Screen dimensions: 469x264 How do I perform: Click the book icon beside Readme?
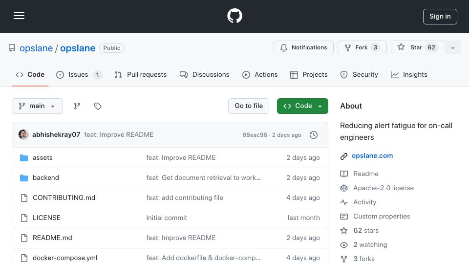click(x=344, y=174)
